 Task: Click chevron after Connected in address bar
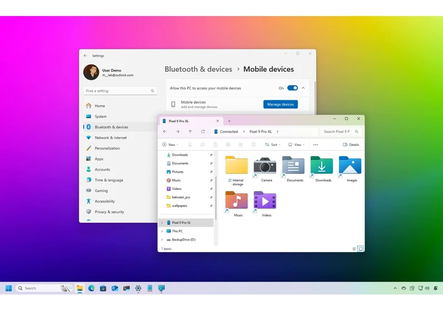tap(244, 132)
